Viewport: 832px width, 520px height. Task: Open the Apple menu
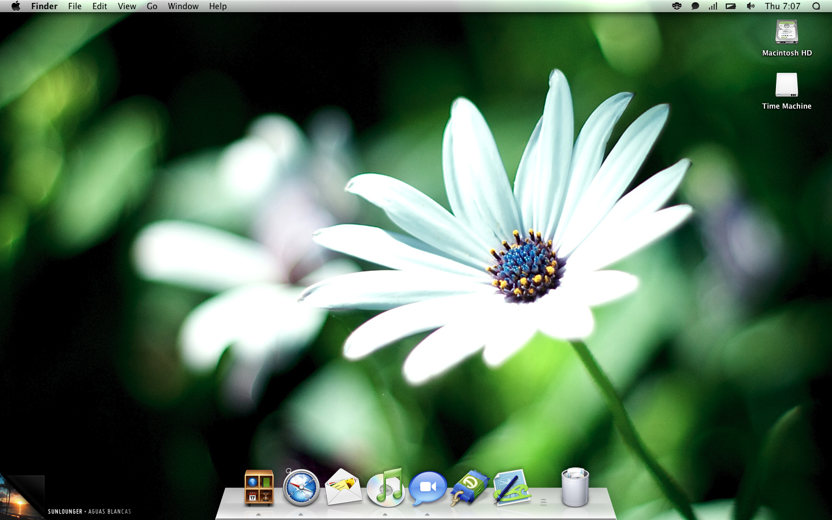pyautogui.click(x=16, y=6)
